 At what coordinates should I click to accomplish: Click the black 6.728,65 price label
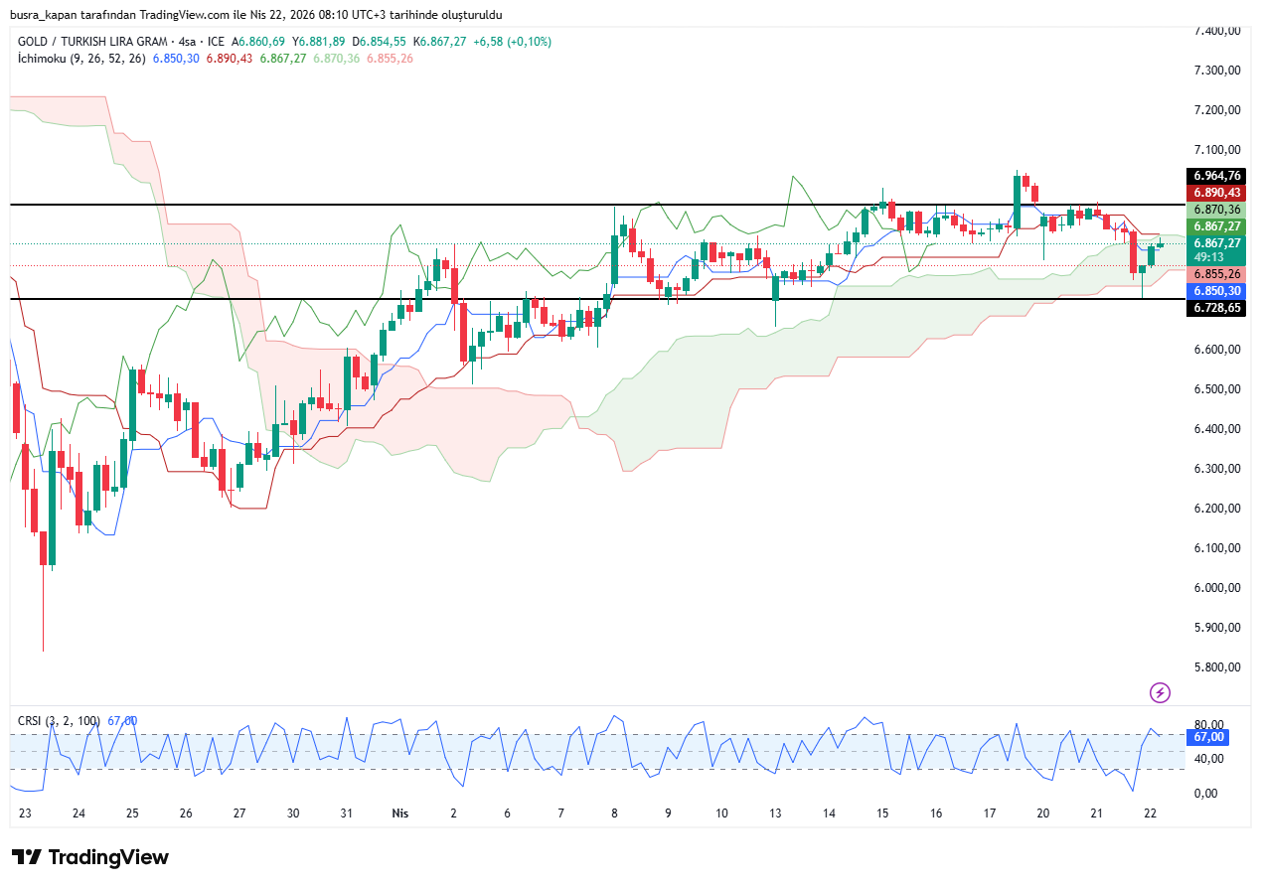point(1217,309)
